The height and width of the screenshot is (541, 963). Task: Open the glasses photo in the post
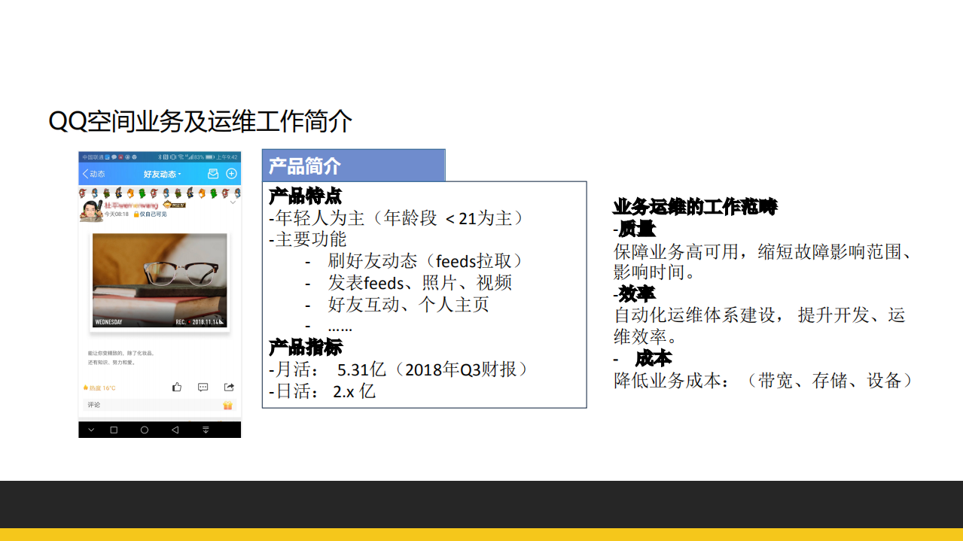click(x=159, y=280)
